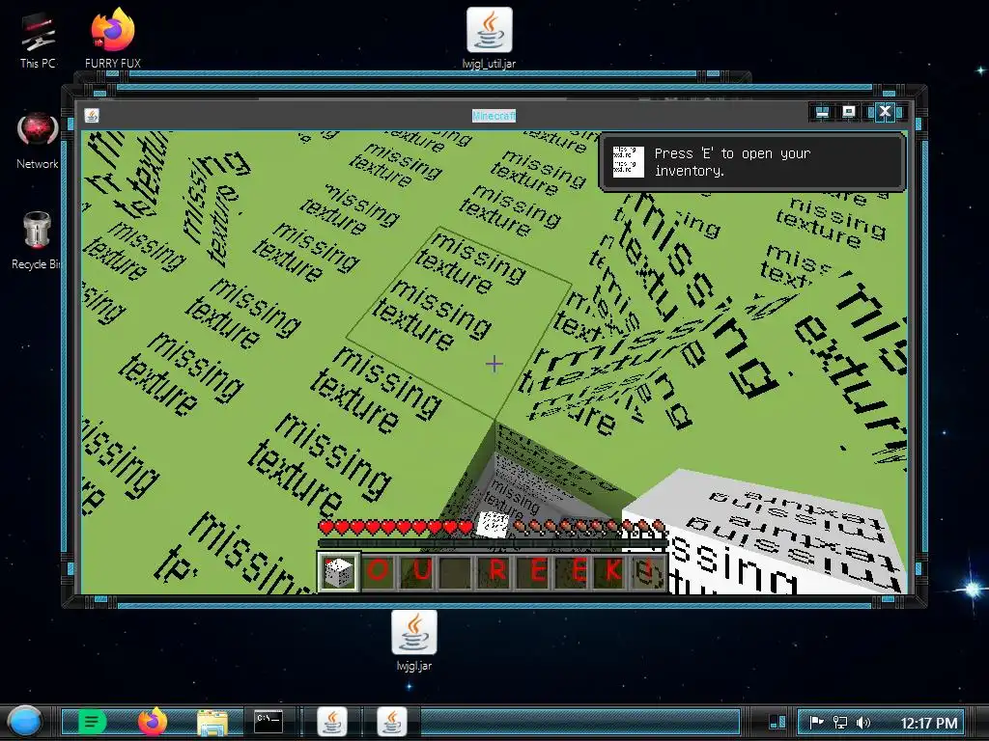This screenshot has width=989, height=741.
Task: Select the hotbar slot marked R
Action: pyautogui.click(x=495, y=572)
